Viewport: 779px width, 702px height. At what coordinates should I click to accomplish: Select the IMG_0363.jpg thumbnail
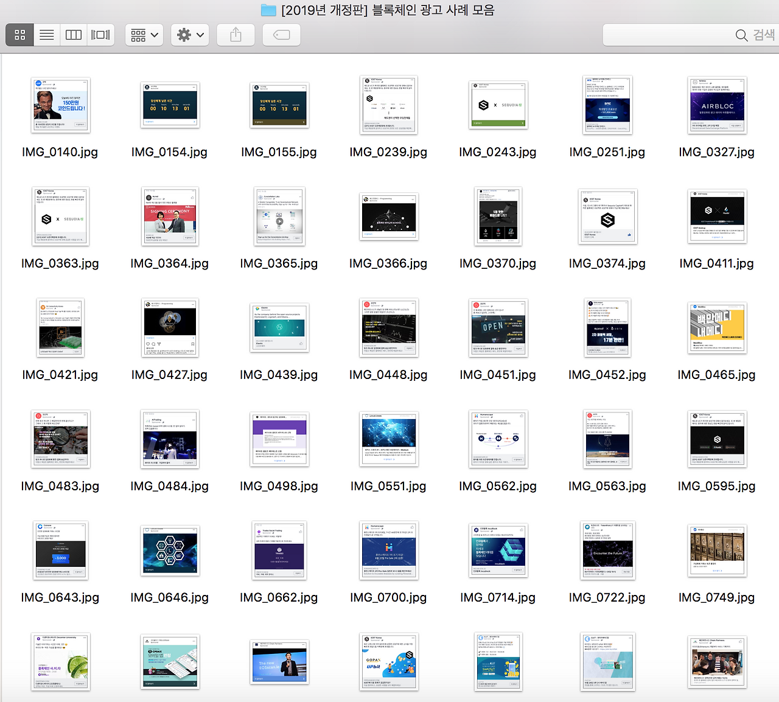click(x=60, y=216)
